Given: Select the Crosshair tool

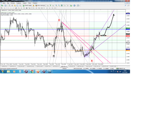Looking at the screenshot, I should (5, 8).
